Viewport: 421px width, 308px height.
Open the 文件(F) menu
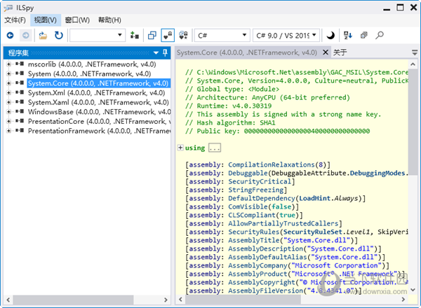[x=15, y=20]
